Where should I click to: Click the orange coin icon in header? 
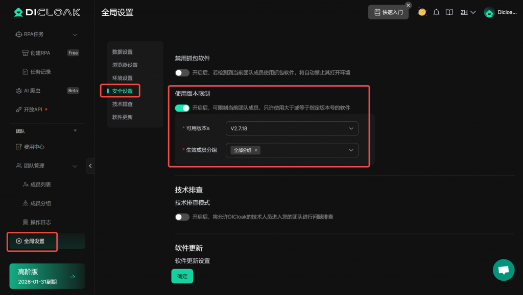point(422,12)
